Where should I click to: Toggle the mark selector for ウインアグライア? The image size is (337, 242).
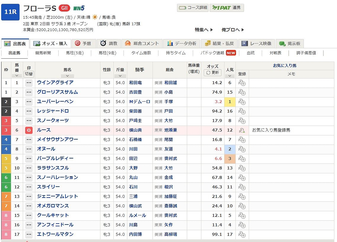(x=29, y=83)
